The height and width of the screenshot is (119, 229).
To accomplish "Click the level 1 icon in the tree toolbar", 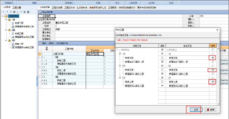I will pyautogui.click(x=3, y=12).
